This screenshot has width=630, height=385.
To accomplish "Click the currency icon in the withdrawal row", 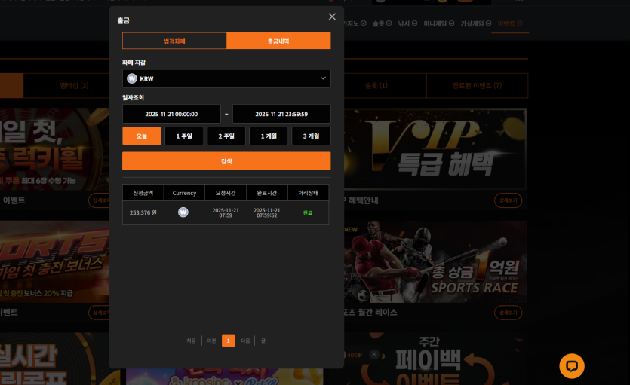I will (183, 212).
